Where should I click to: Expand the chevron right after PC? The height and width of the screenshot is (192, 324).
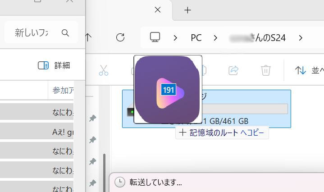pyautogui.click(x=216, y=37)
